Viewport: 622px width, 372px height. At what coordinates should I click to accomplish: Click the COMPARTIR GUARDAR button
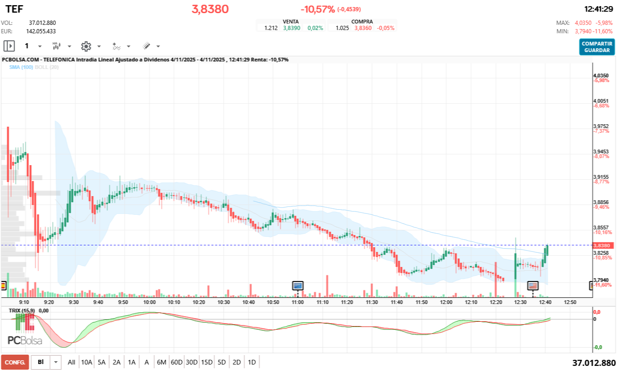coord(597,47)
